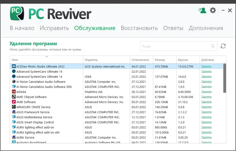Click size value 328.13МБ
Viewport: 236px width, 151px height.
161,102
